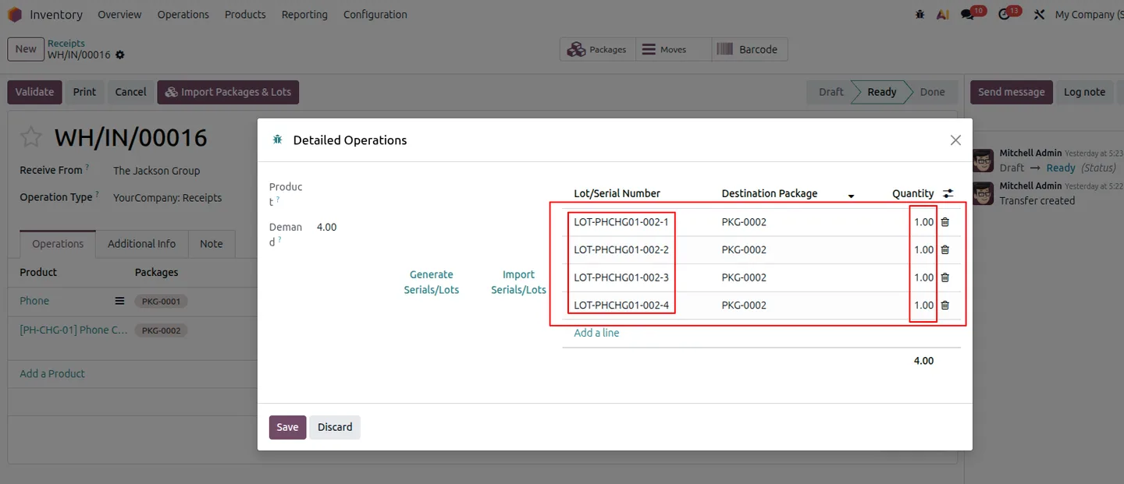Open the Barcode smart button
This screenshot has height=484, width=1124.
pos(748,49)
